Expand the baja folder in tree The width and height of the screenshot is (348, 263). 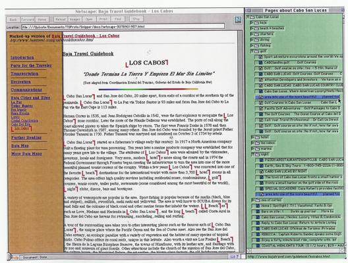tap(252, 23)
